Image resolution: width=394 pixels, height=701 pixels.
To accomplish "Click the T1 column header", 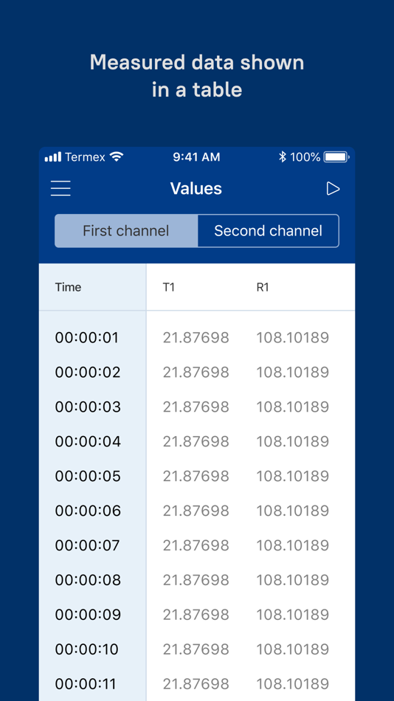I will (x=169, y=287).
